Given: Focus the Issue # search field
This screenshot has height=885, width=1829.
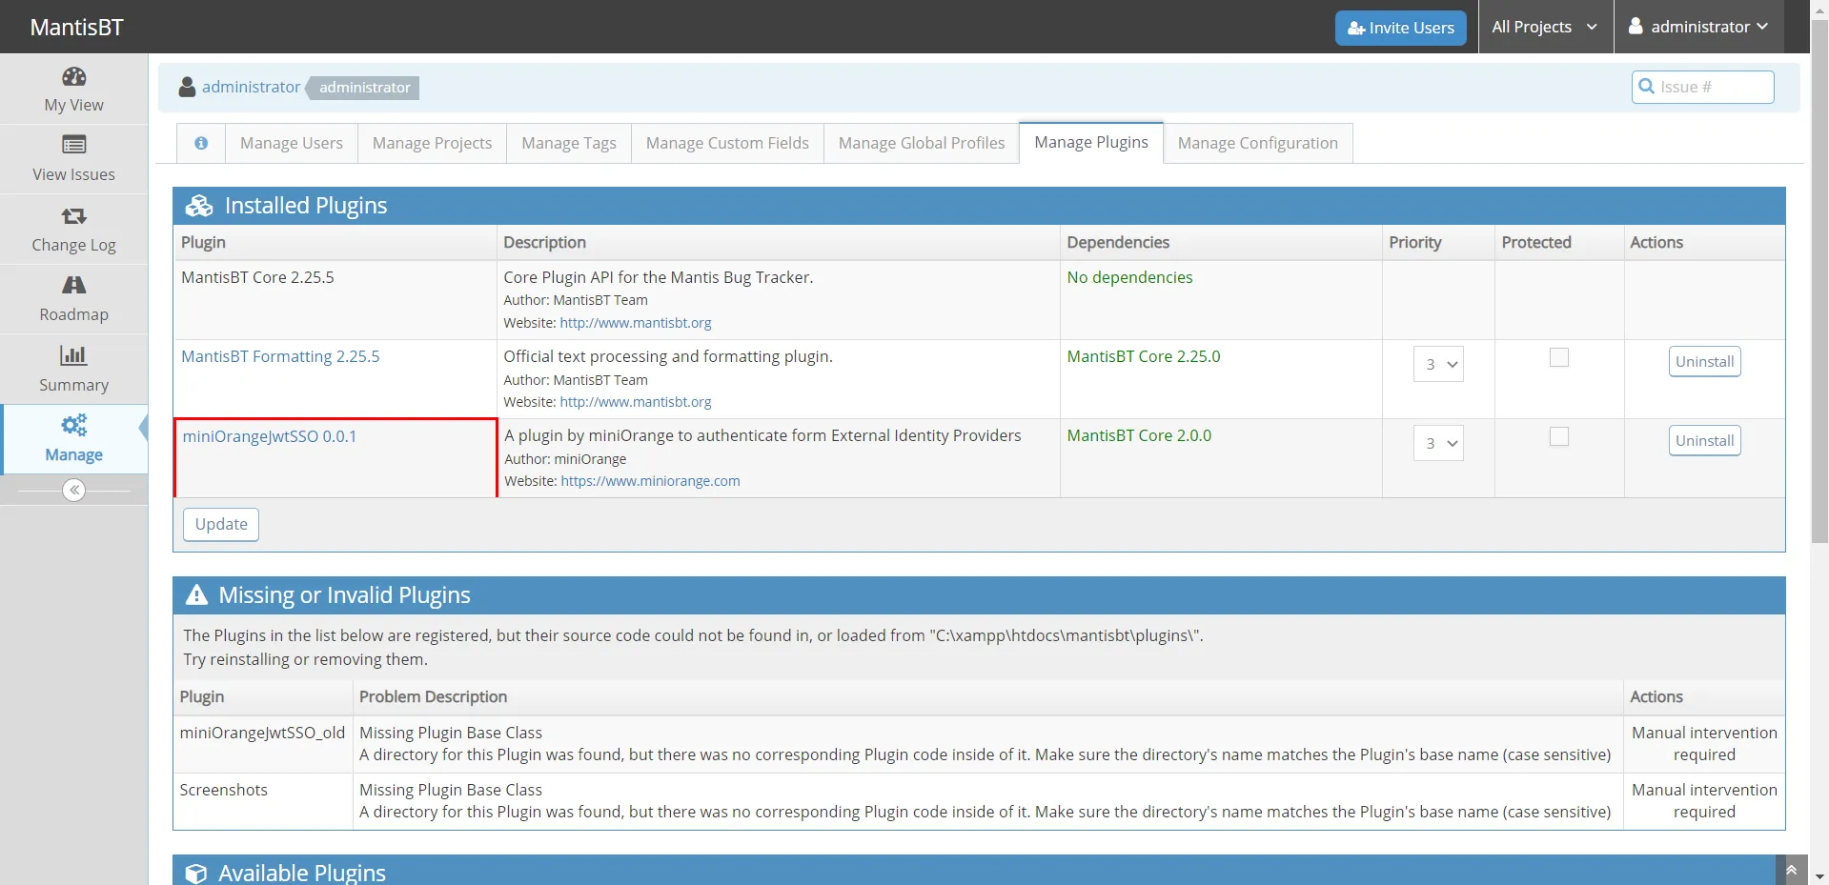Looking at the screenshot, I should pyautogui.click(x=1702, y=87).
